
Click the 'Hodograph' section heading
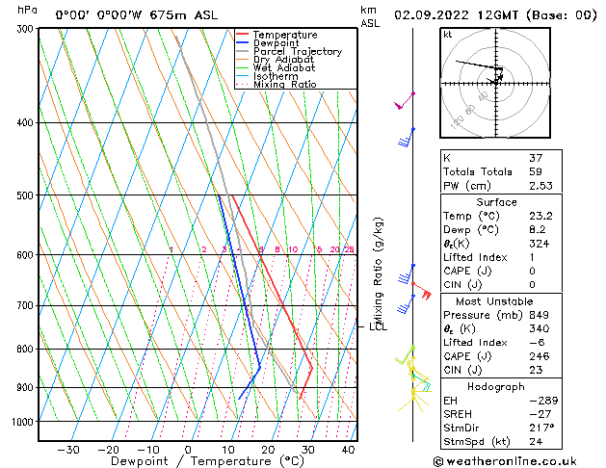tap(496, 386)
